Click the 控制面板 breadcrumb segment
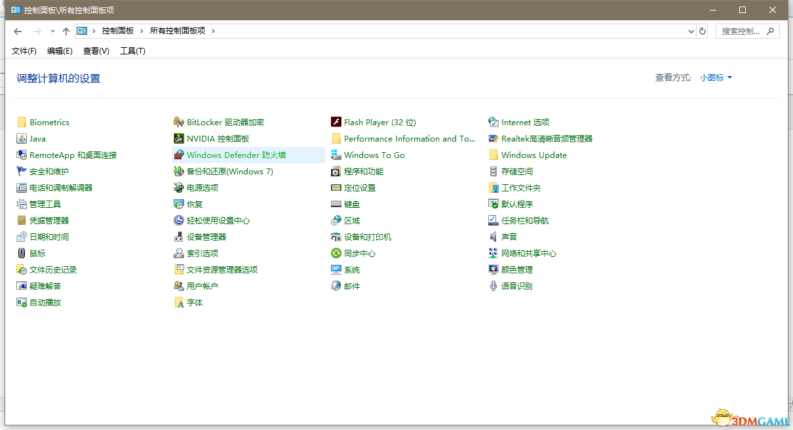793x430 pixels. (x=118, y=31)
